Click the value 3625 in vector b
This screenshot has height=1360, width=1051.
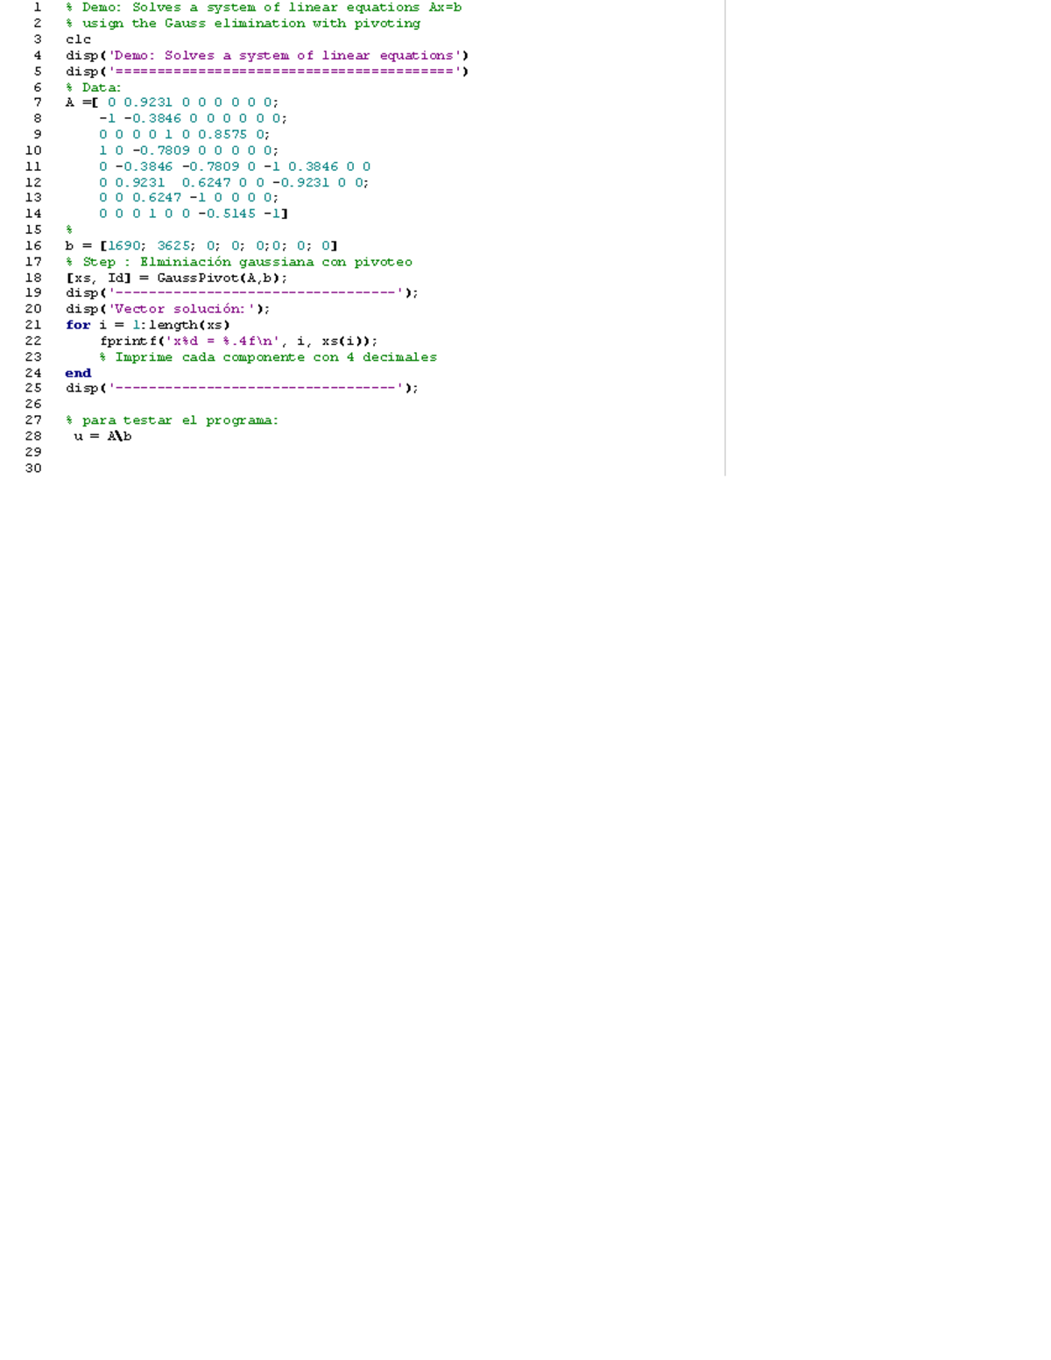(x=173, y=246)
